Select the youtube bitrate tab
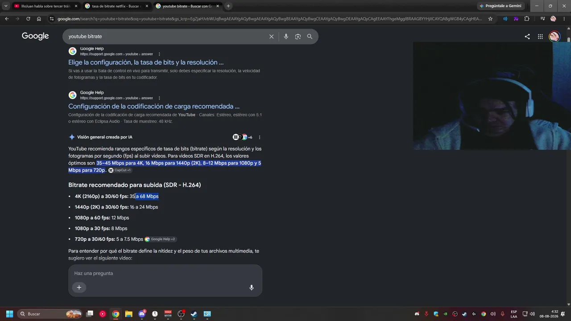This screenshot has height=321, width=571. 186,6
